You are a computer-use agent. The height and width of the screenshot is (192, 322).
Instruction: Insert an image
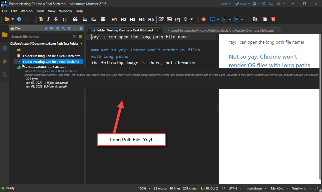pos(169,19)
